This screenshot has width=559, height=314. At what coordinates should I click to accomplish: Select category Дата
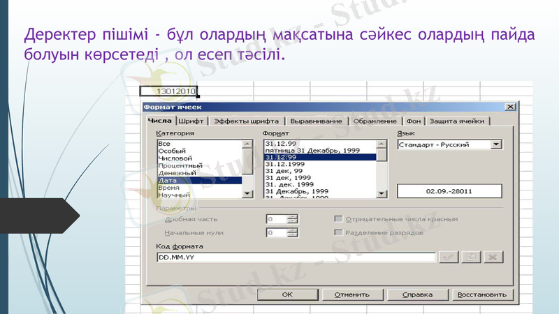tap(200, 181)
